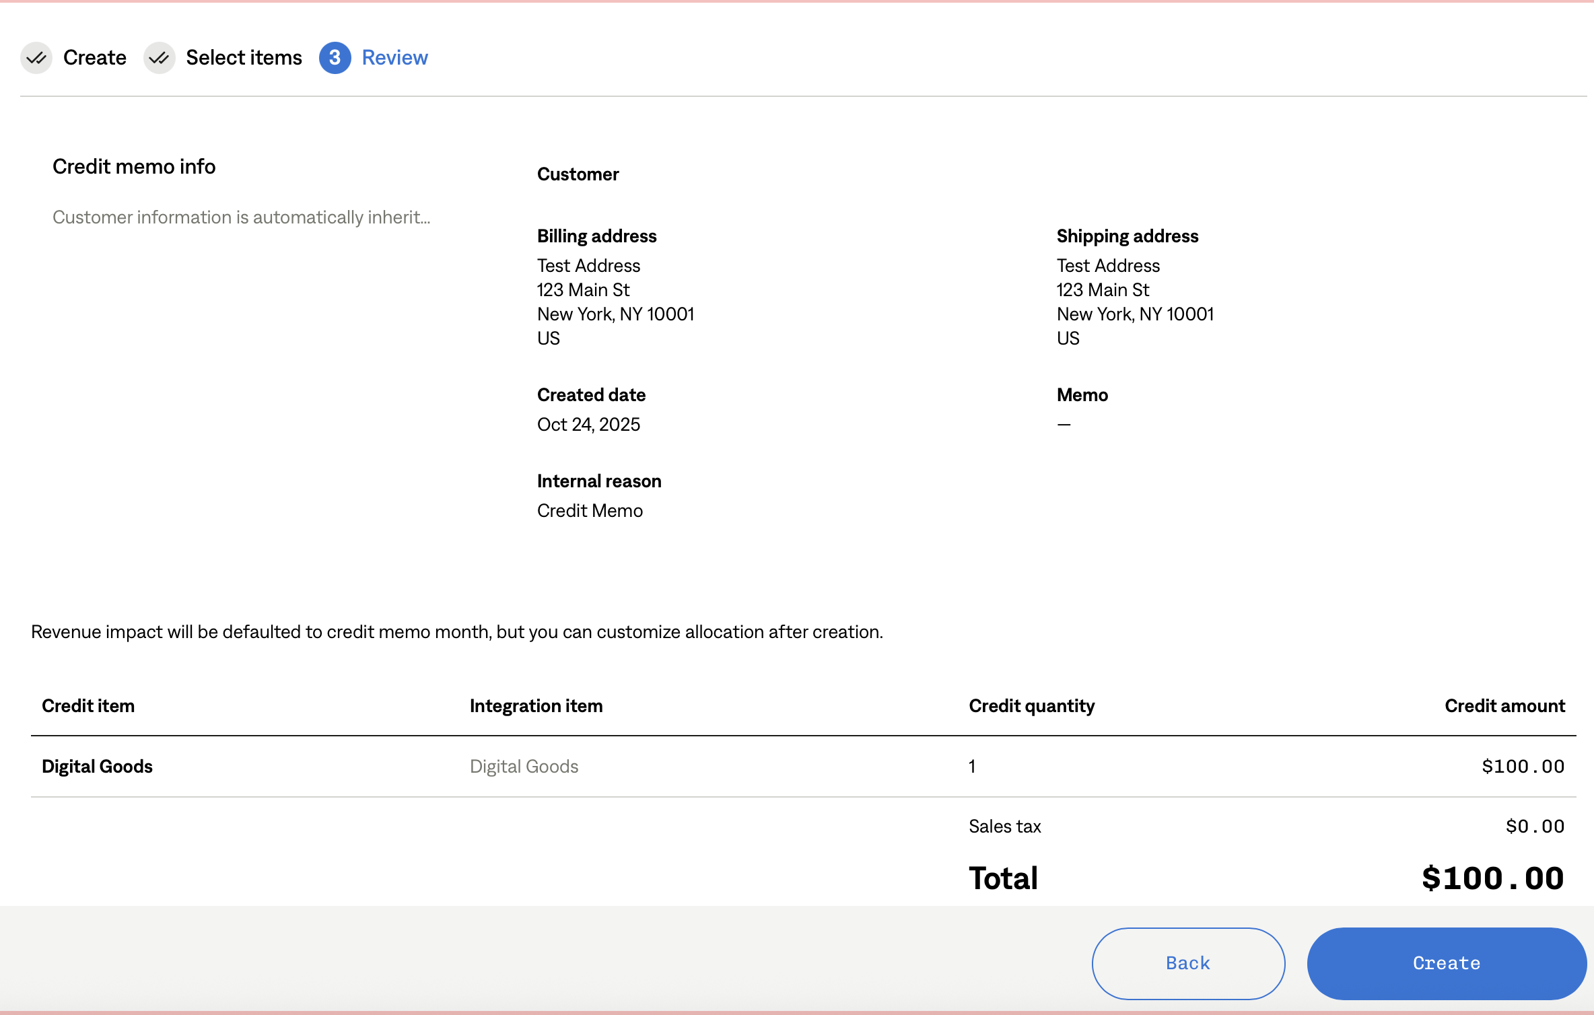Click the Create step checkmark icon
The image size is (1594, 1015).
(x=36, y=58)
